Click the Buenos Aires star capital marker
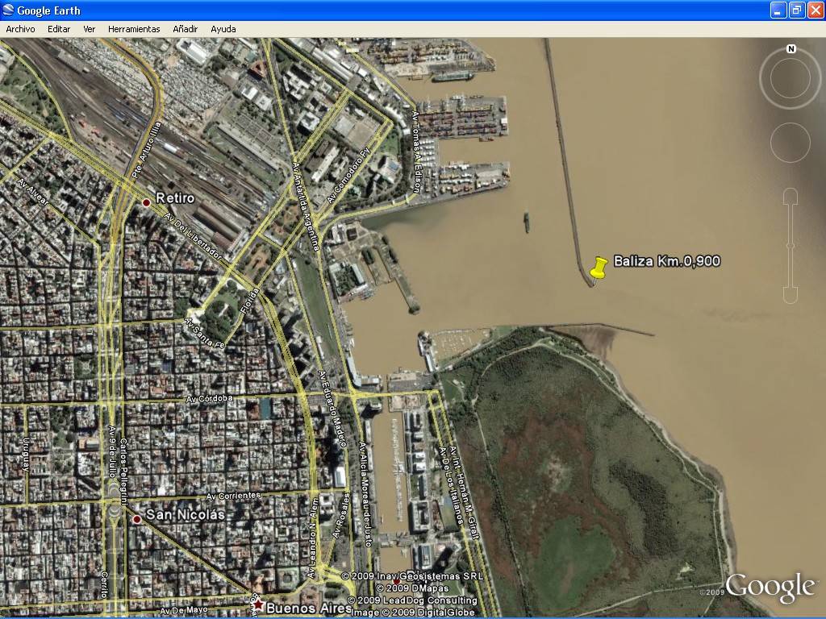 pos(259,606)
